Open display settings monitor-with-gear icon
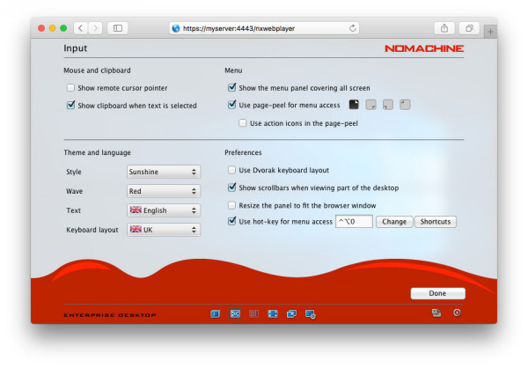 (311, 314)
